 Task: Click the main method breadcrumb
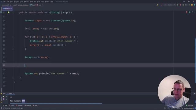pyautogui.click(x=39, y=5)
